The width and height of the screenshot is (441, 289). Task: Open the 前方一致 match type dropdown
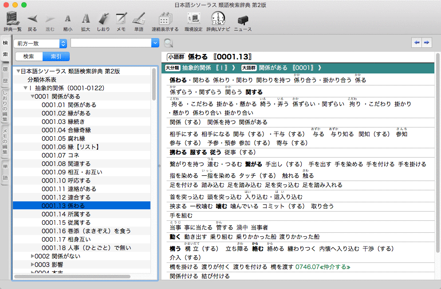coord(40,43)
